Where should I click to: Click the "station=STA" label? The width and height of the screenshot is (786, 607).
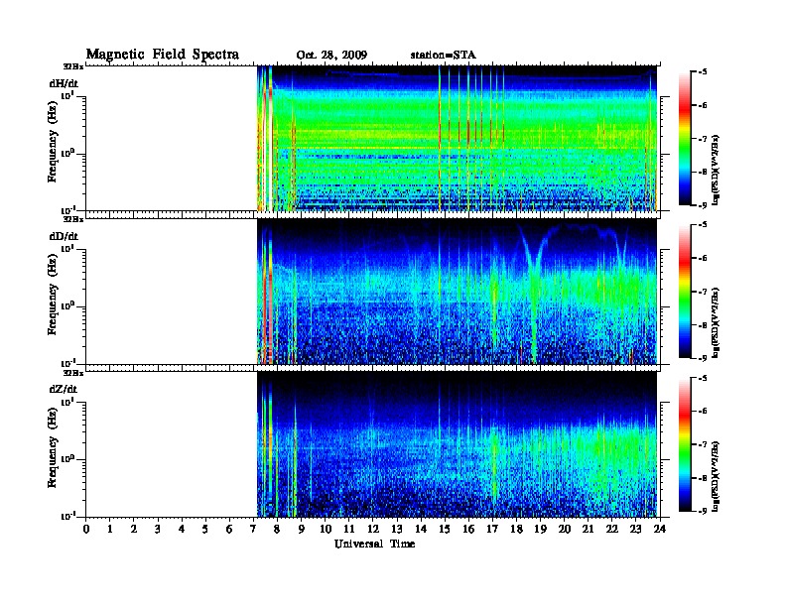pos(443,56)
